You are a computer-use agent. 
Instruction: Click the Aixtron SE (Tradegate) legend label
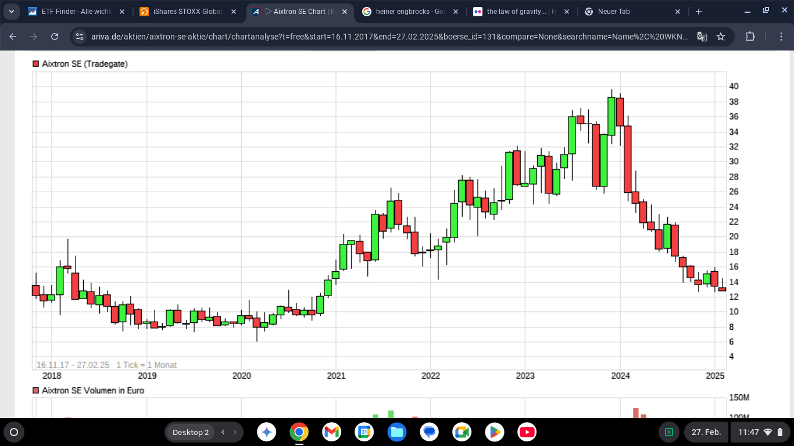point(85,64)
